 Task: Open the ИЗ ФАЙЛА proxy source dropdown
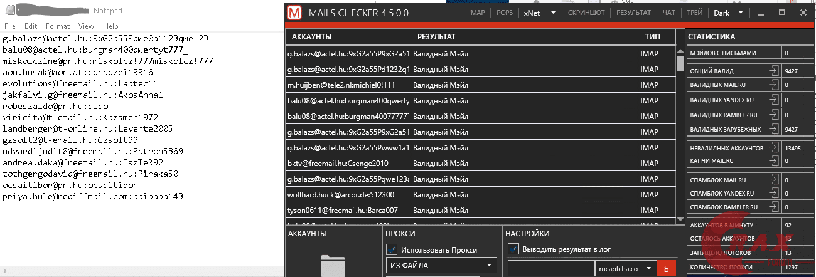coord(441,265)
